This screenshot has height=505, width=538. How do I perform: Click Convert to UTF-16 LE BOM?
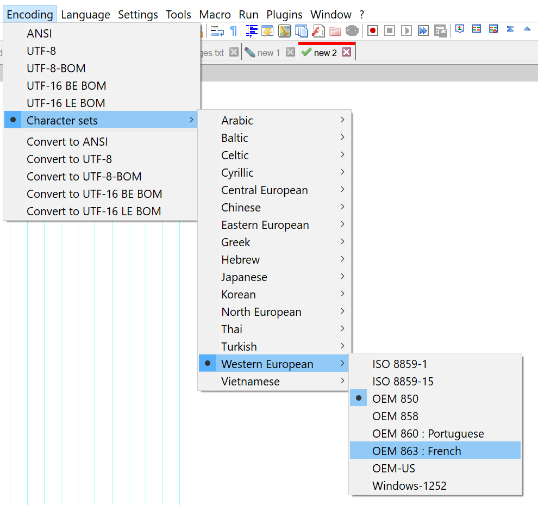(x=102, y=211)
